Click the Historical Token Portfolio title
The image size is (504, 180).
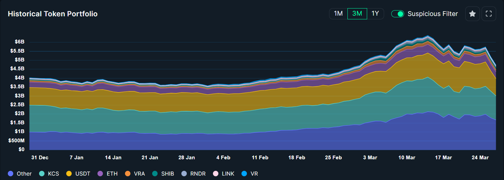pos(53,14)
